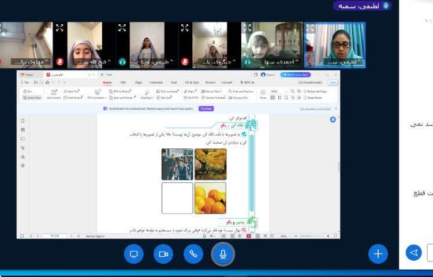Open the Edit ribbon tab in WPS

pos(123,82)
